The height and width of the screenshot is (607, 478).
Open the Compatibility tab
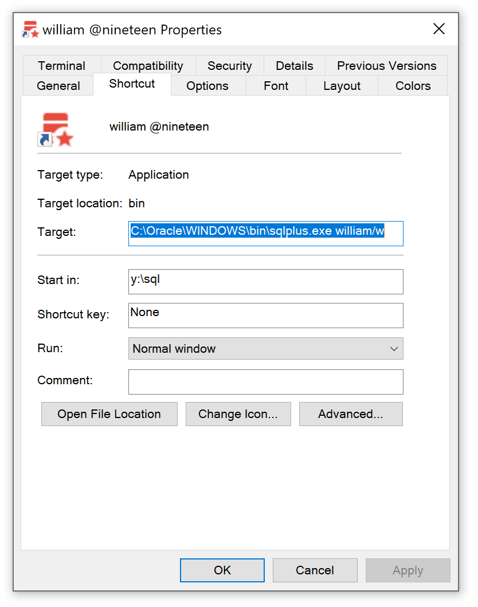(x=148, y=66)
